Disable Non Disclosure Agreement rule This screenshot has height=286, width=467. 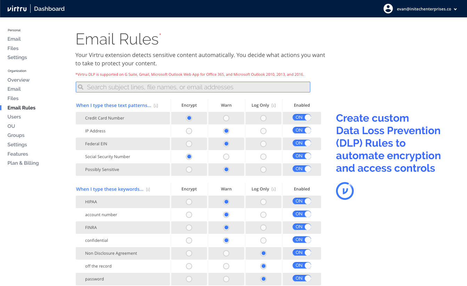point(302,253)
